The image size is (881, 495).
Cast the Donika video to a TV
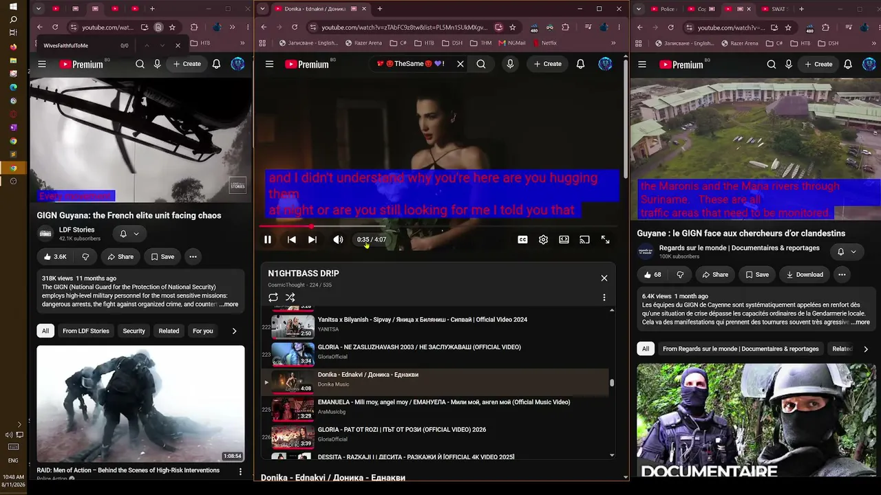point(584,240)
